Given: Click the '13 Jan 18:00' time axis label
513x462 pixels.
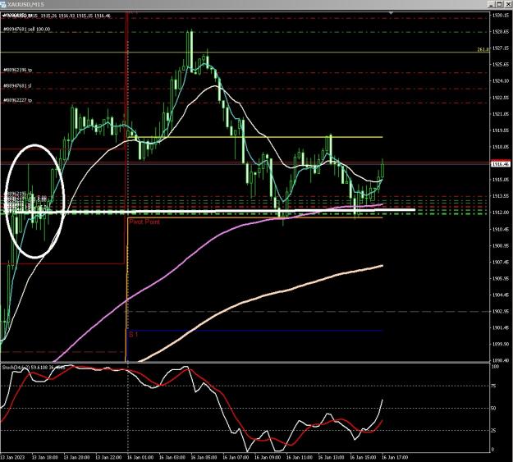Looking at the screenshot, I should pos(45,457).
